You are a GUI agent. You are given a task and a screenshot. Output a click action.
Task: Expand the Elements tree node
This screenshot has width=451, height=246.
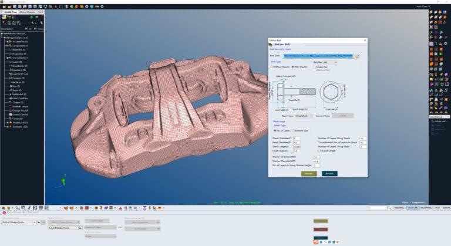(x=8, y=127)
